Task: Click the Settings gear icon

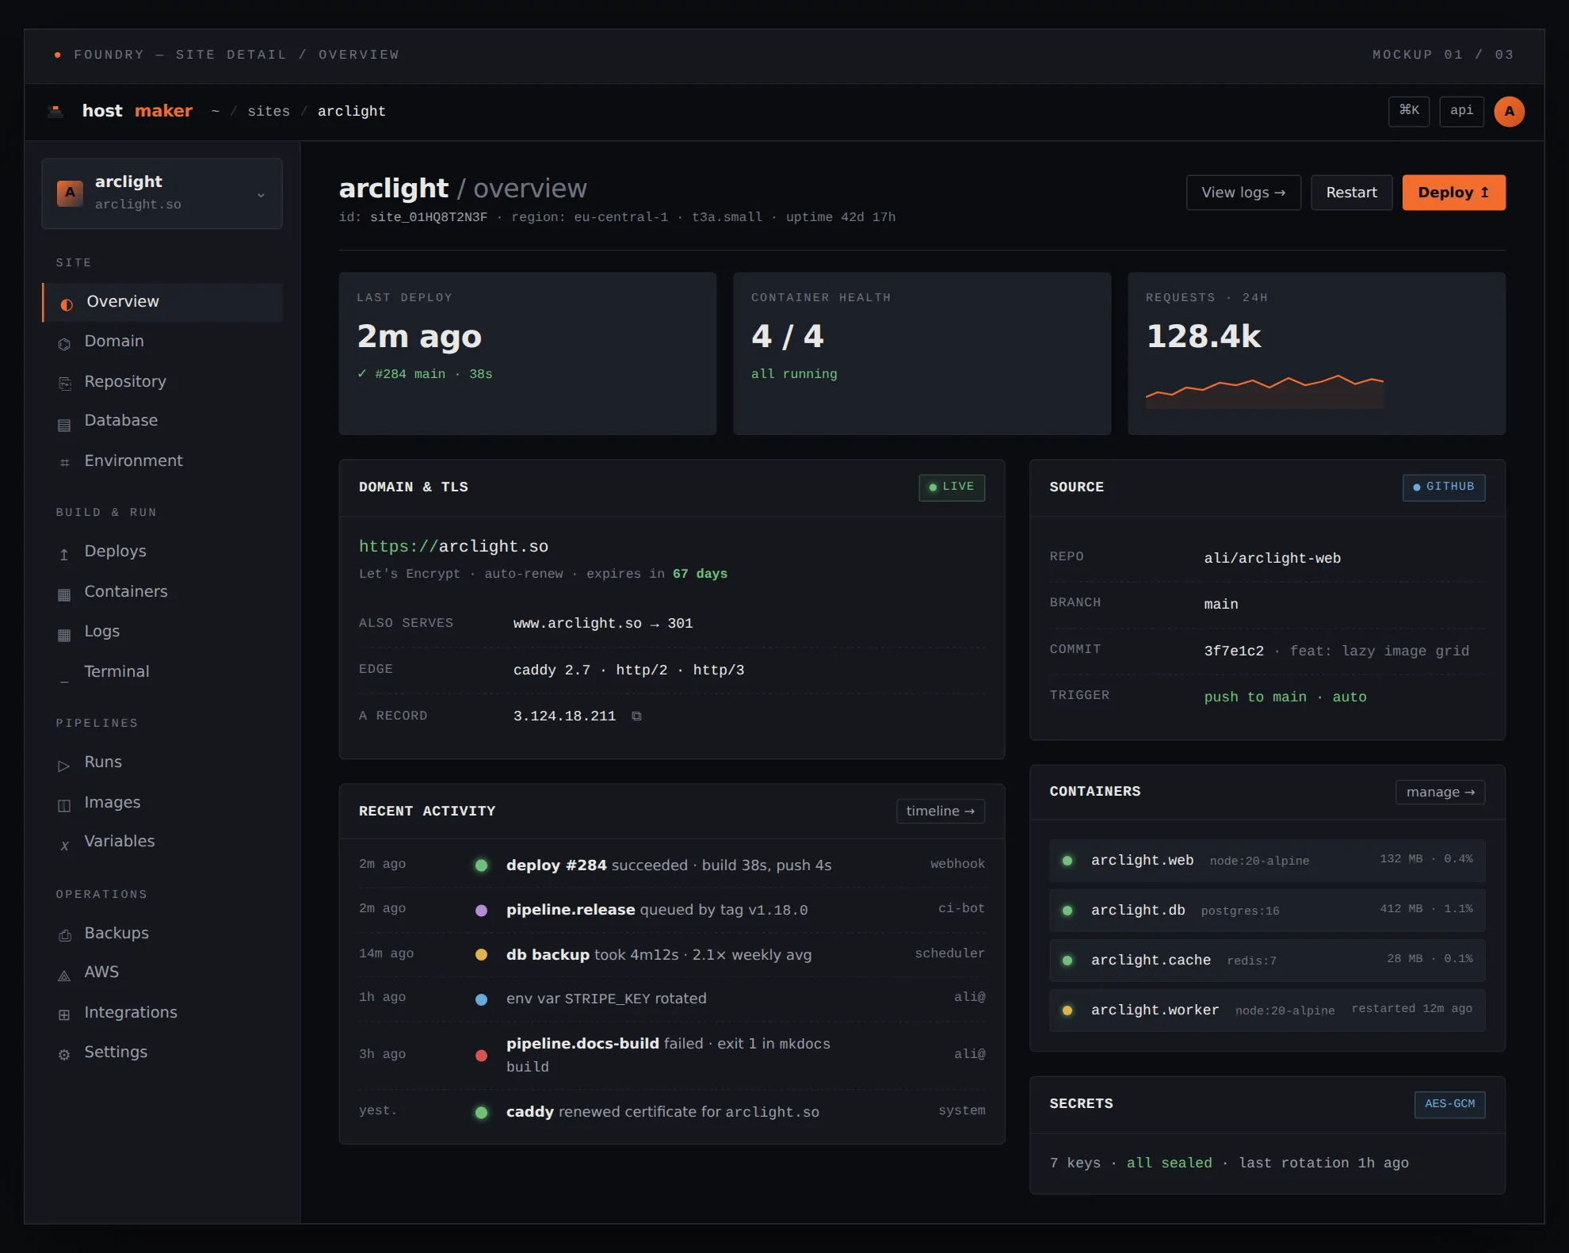Action: [x=64, y=1055]
